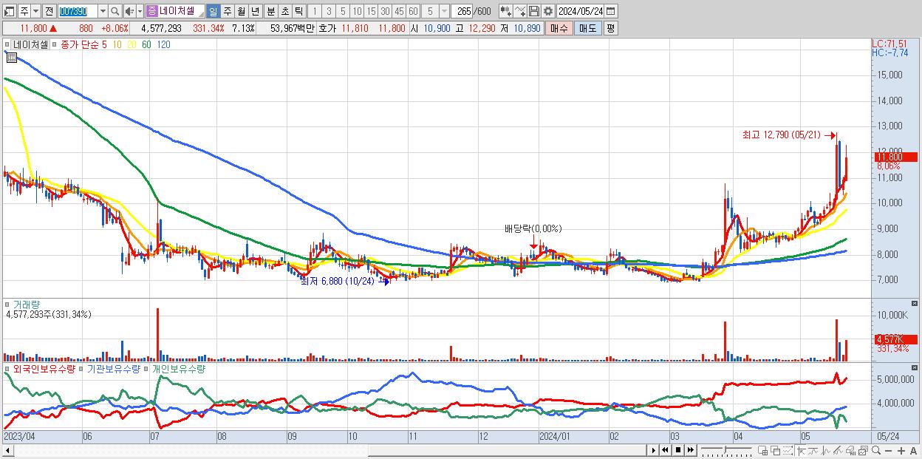Click the multi-line chart overlay icon
The width and height of the screenshot is (922, 459).
[839, 450]
